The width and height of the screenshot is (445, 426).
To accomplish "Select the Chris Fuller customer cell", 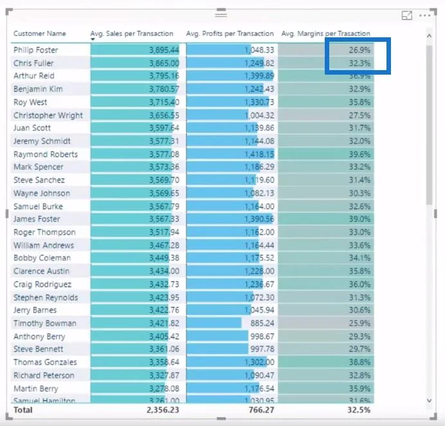I will tap(33, 63).
